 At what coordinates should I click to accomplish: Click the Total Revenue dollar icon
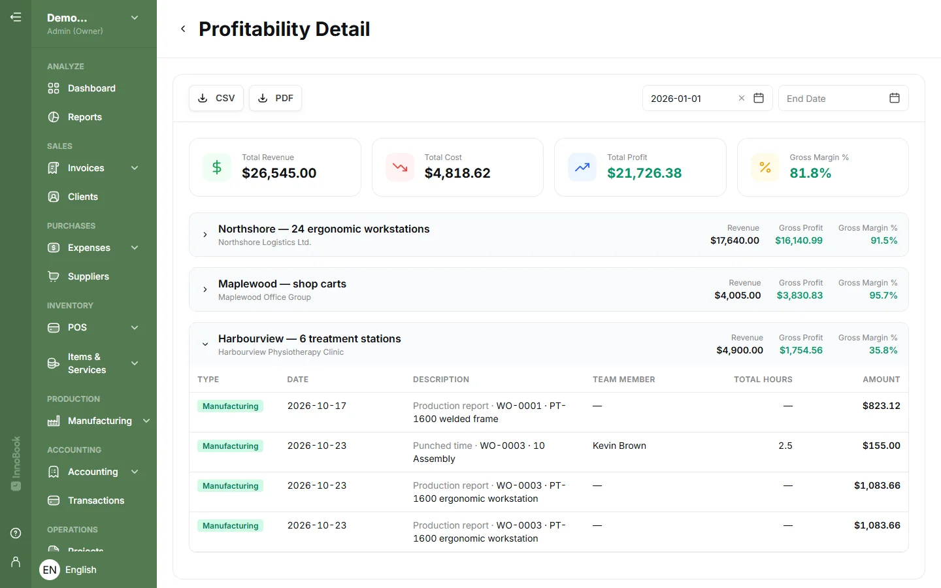[x=217, y=167]
